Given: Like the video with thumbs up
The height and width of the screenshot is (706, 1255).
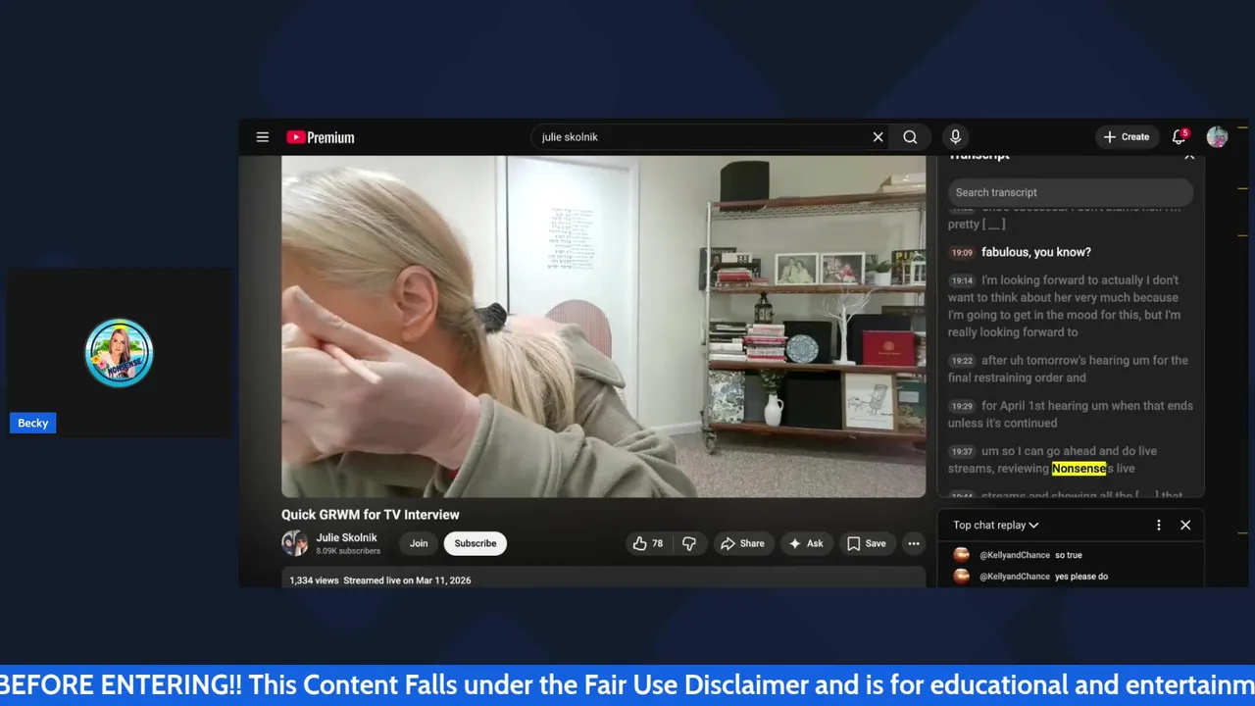Looking at the screenshot, I should [648, 543].
